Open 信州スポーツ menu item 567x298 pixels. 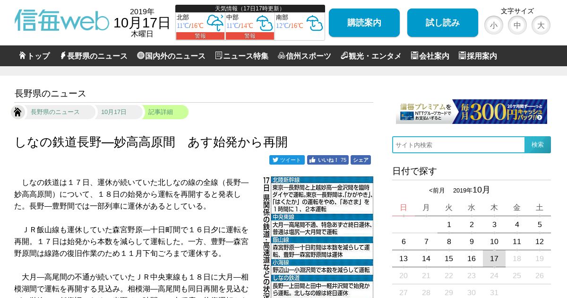305,56
